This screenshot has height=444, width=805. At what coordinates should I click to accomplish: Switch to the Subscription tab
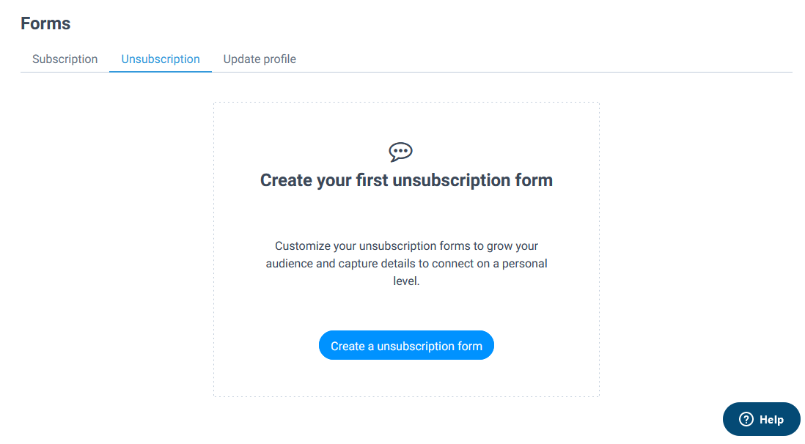point(65,59)
